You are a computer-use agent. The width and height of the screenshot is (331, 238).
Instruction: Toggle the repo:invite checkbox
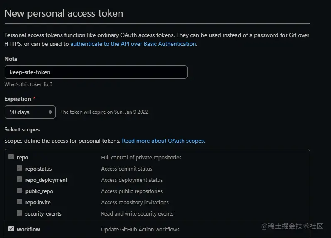coord(19,202)
